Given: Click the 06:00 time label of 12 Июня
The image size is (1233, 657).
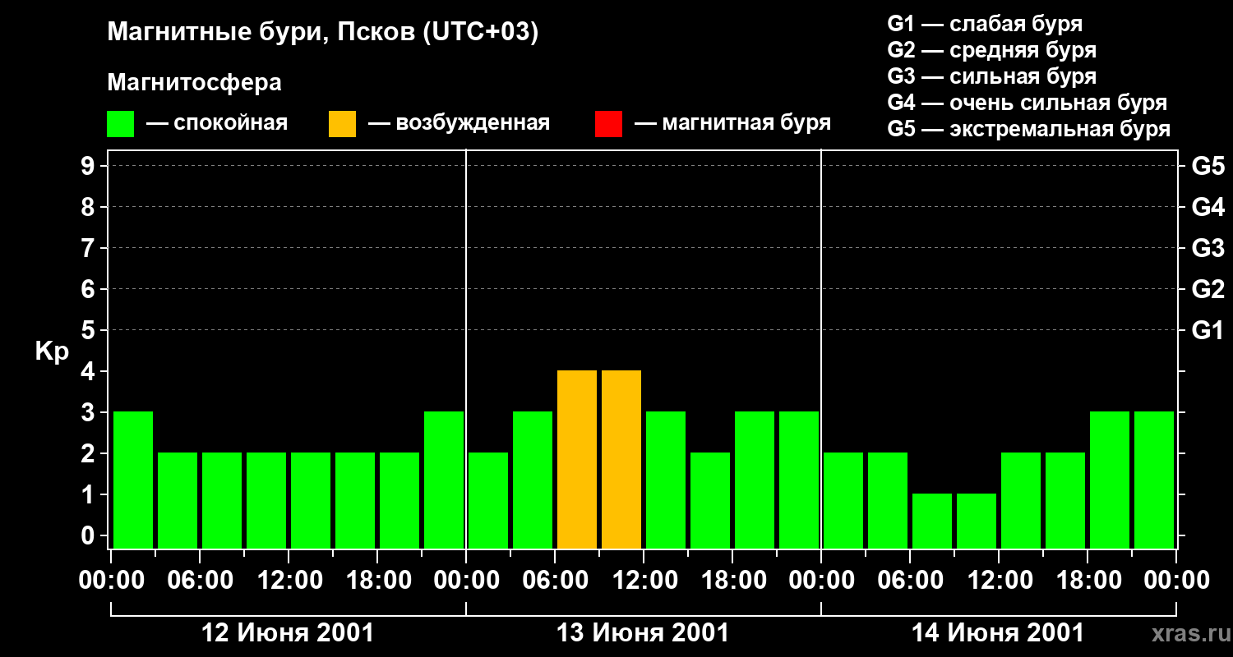Looking at the screenshot, I should [200, 581].
